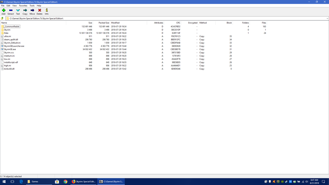Select the Skyrim.ccc file
The height and width of the screenshot is (185, 329).
9,53
